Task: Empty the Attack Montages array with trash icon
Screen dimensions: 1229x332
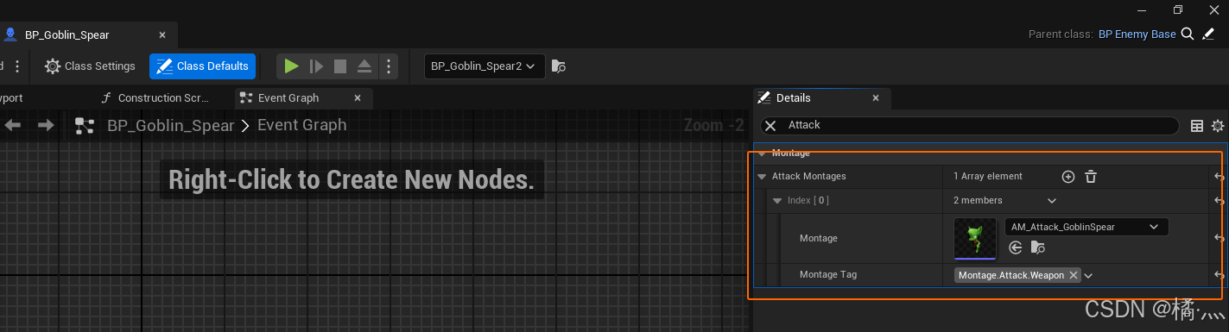Action: [1091, 177]
